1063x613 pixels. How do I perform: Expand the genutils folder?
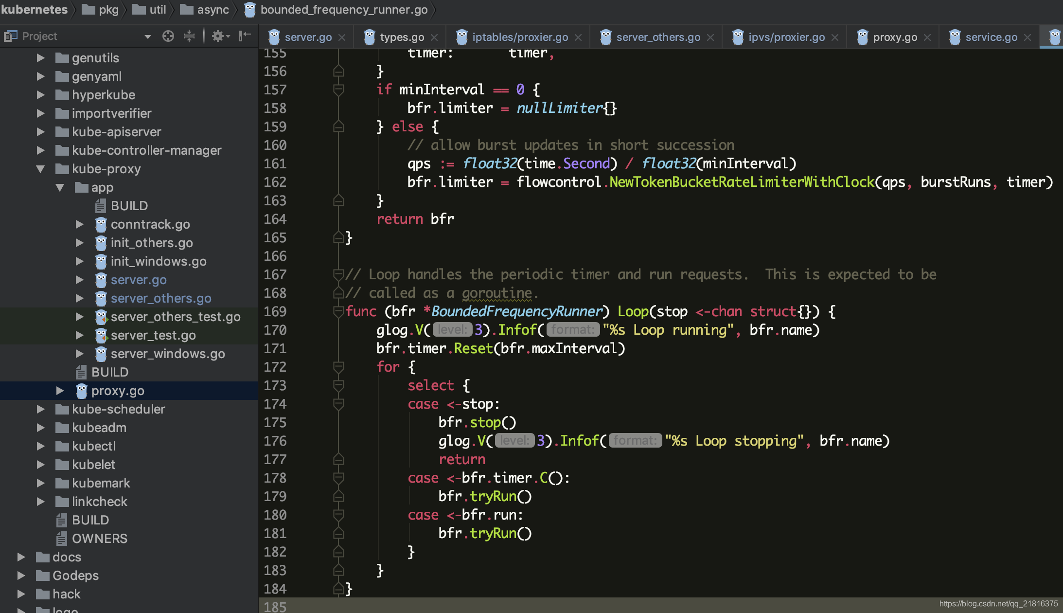tap(41, 58)
